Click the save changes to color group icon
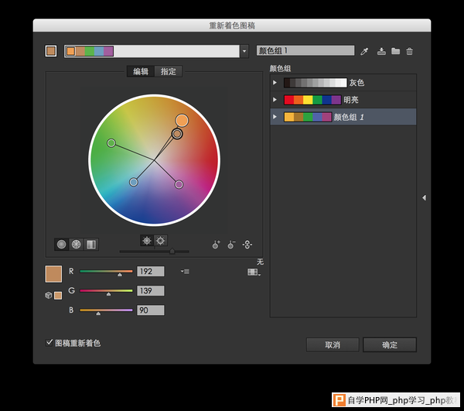The width and height of the screenshot is (464, 411). coord(381,51)
